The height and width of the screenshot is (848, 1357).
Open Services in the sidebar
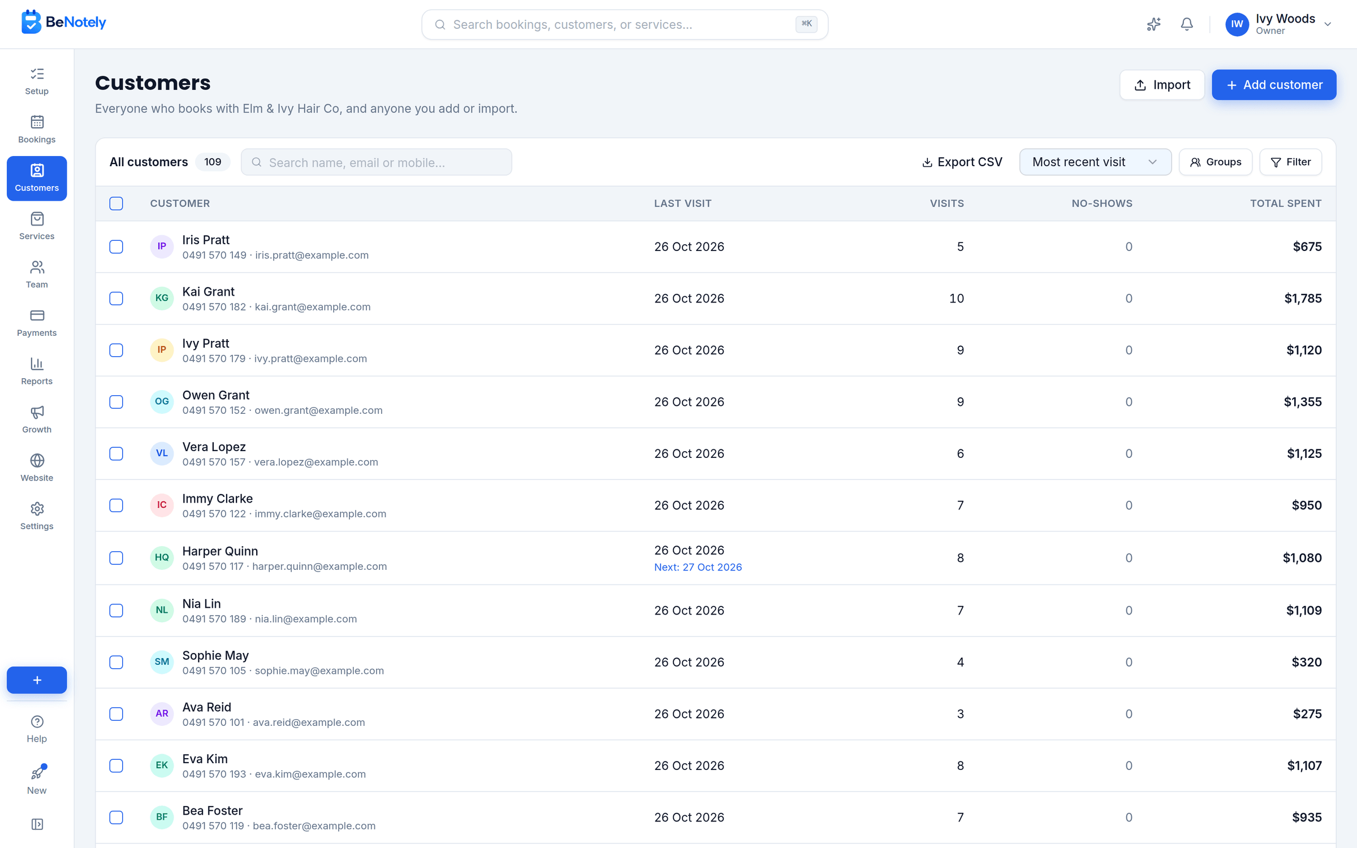[37, 226]
